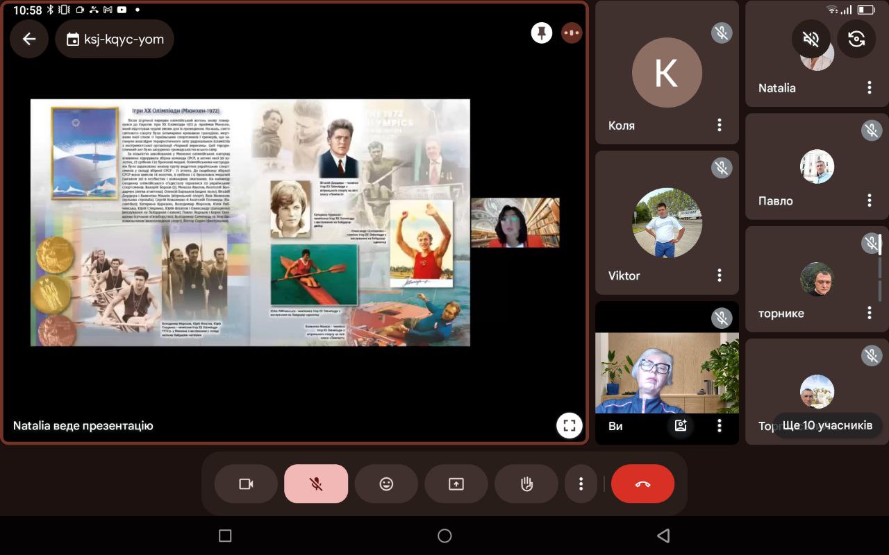889x555 pixels.
Task: Click the participant name "Павло"
Action: pyautogui.click(x=776, y=201)
